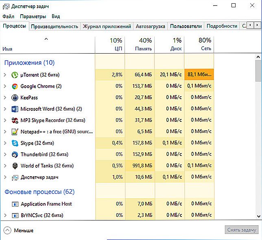262x240 pixels.
Task: Click the 153,7 МБ memory cell for Chrome
Action: coord(140,86)
